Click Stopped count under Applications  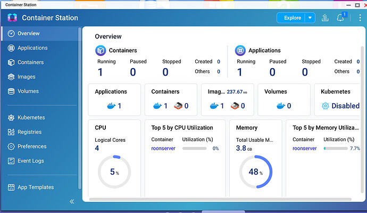click(x=305, y=72)
